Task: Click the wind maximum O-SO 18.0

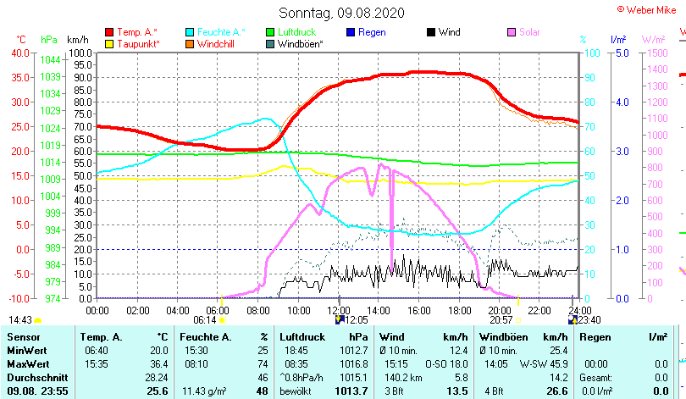Action: (446, 364)
